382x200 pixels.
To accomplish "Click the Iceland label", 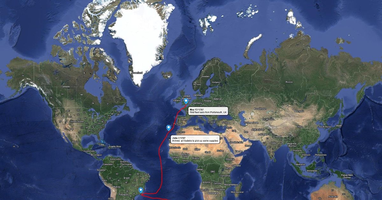I will [x=167, y=75].
